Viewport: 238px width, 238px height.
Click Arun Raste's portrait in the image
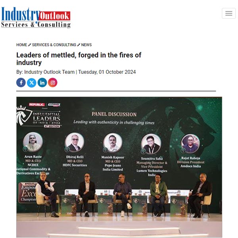[x=33, y=142]
